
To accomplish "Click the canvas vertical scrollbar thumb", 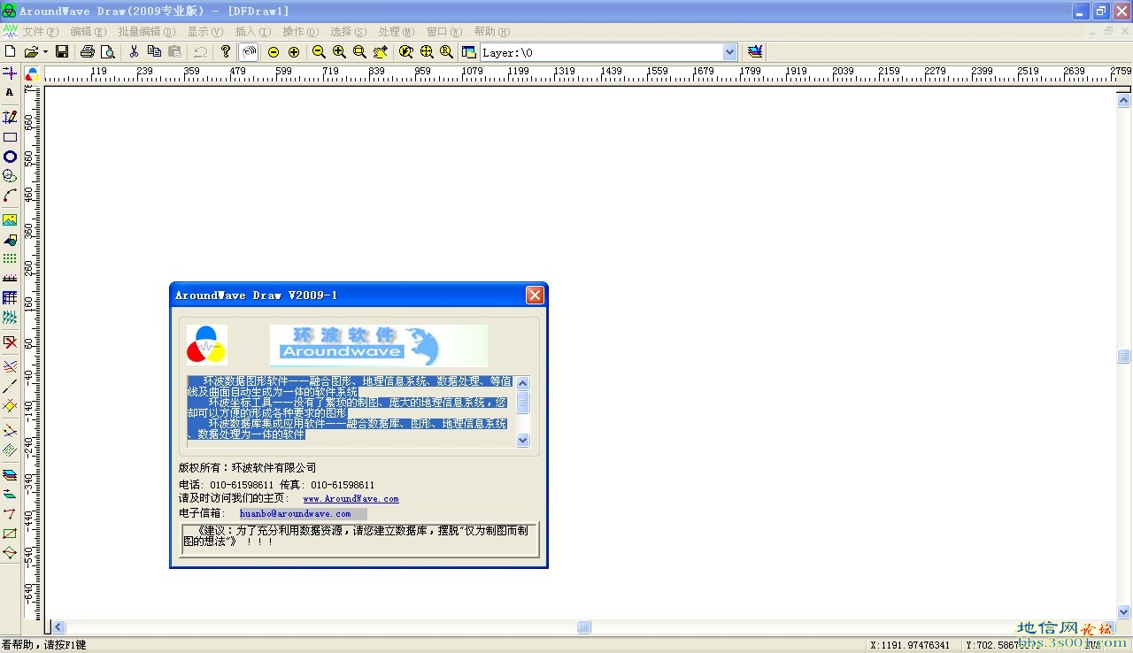I will (x=1124, y=356).
